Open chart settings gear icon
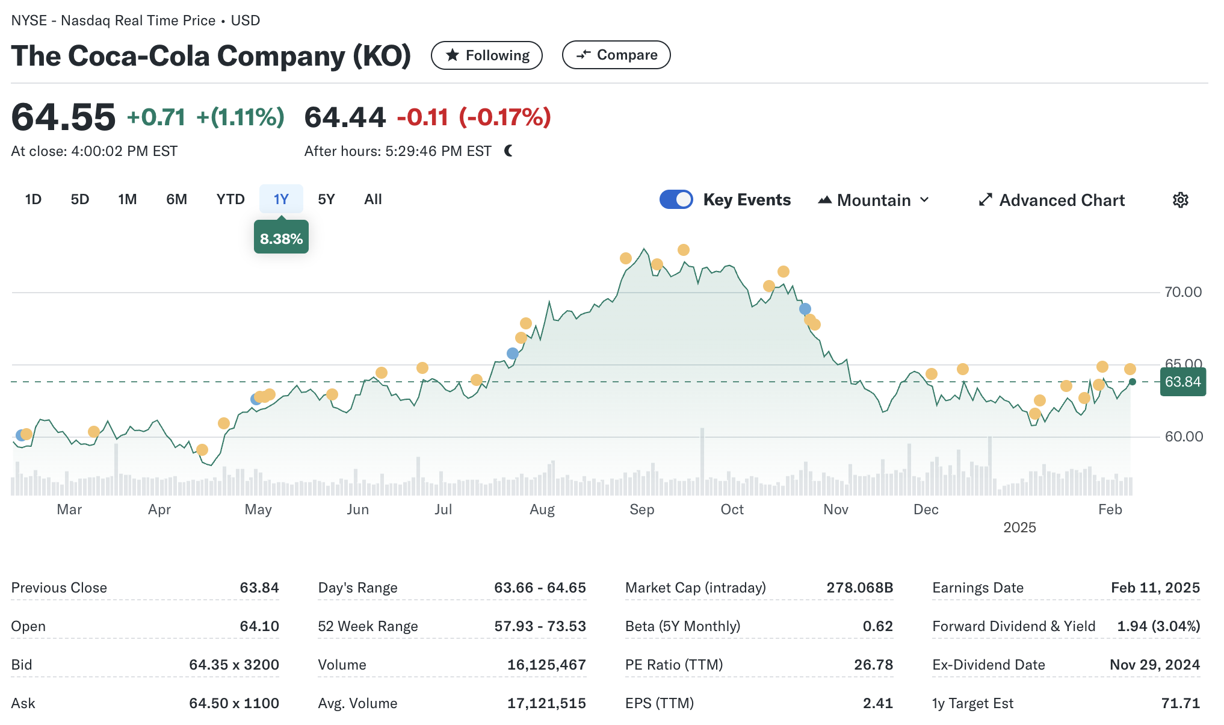Image resolution: width=1224 pixels, height=725 pixels. pos(1180,200)
